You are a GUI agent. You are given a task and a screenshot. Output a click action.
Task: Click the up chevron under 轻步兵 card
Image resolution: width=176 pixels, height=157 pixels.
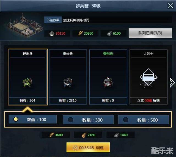28,109
